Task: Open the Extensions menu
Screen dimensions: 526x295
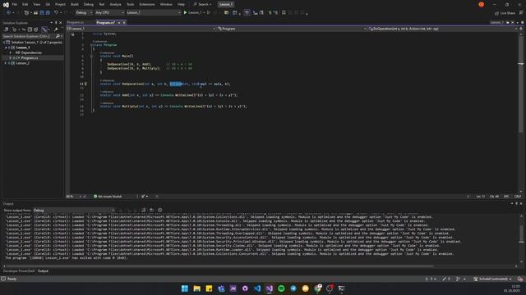Action: click(x=147, y=4)
